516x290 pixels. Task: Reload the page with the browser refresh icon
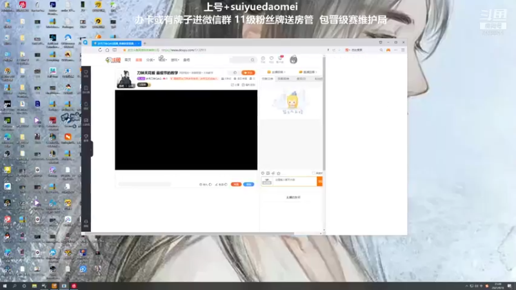click(x=100, y=50)
